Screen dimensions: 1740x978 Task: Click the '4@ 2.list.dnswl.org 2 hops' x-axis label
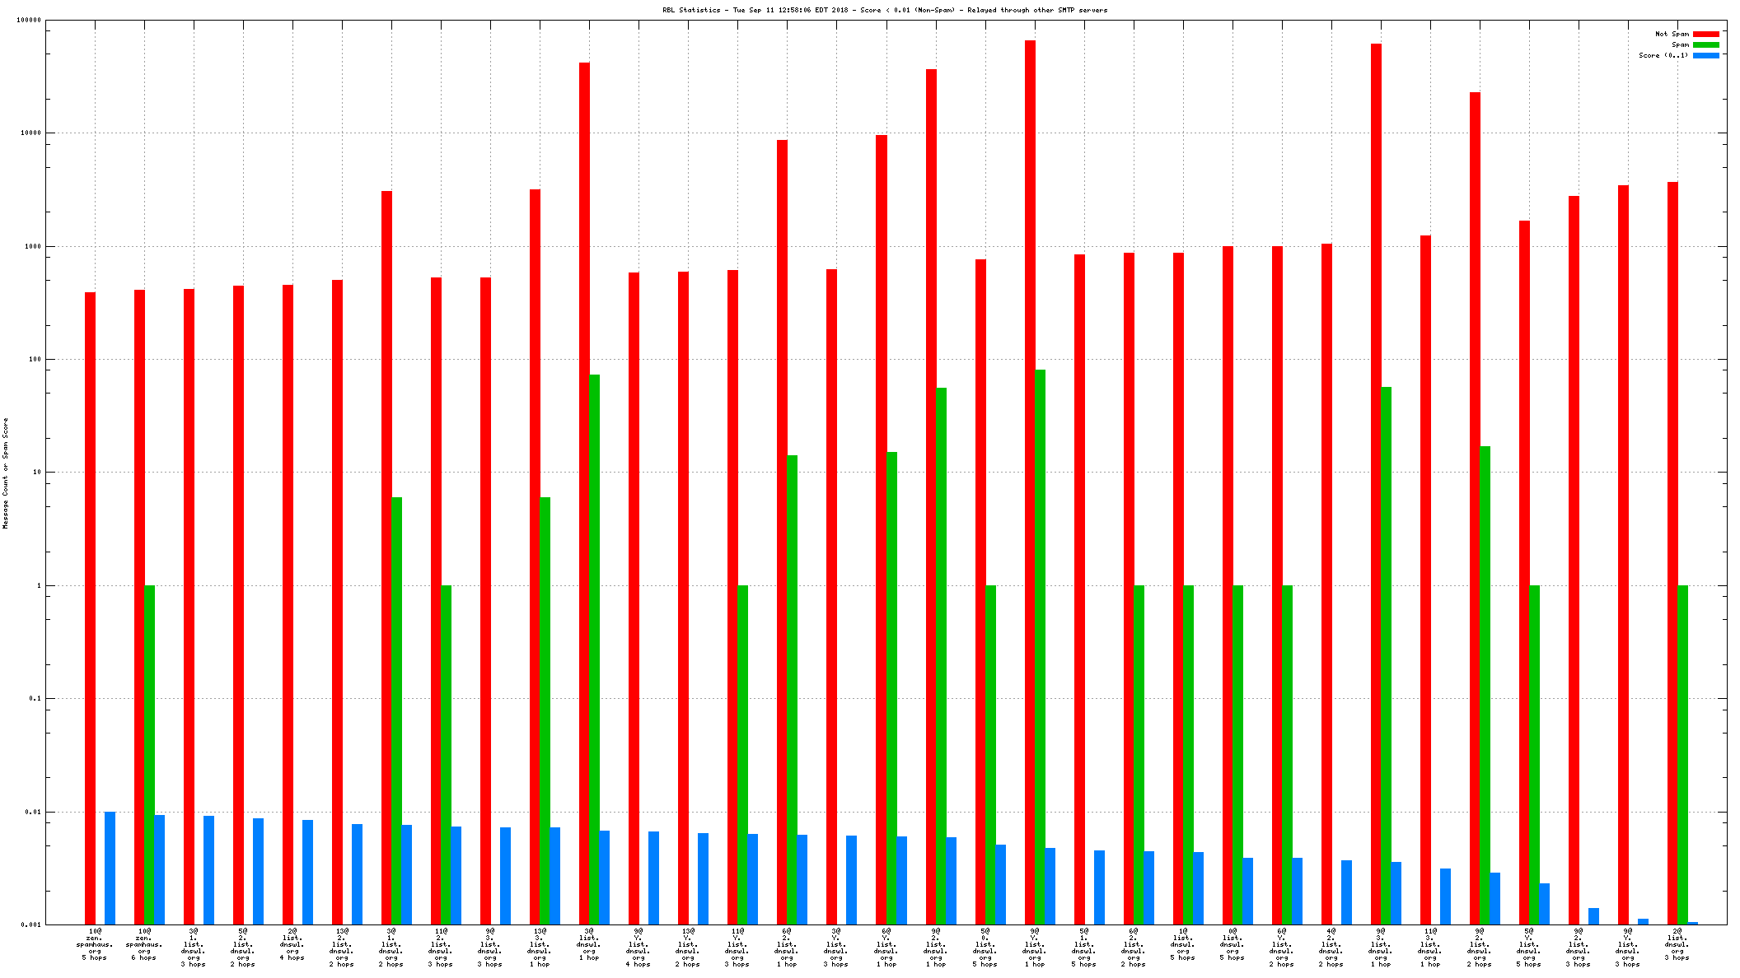(x=1331, y=947)
